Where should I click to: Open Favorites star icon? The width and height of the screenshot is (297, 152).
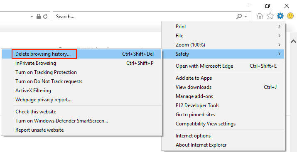(x=270, y=16)
